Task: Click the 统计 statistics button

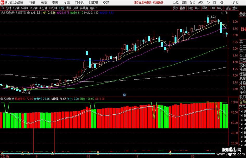Action: [x=197, y=8]
